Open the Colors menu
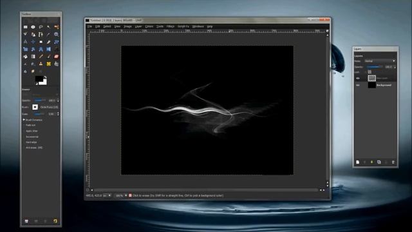Screen dimensions: 412x232 point(149,26)
